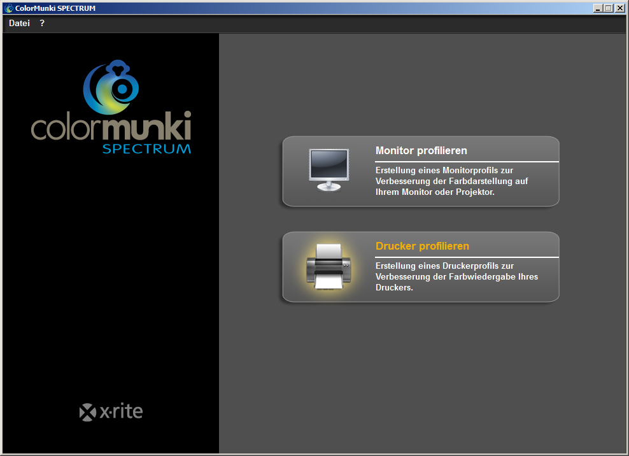Minimize the ColorMunki SPECTRUM window

pyautogui.click(x=598, y=8)
